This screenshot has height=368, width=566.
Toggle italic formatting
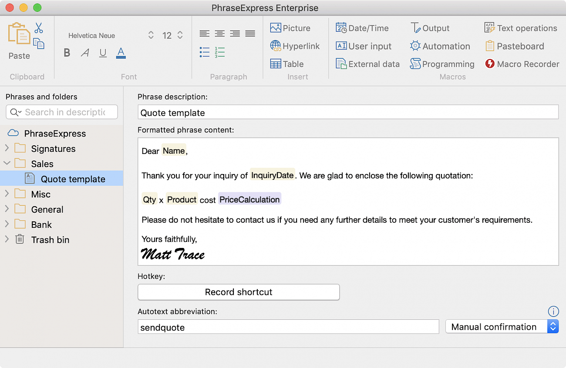point(85,53)
